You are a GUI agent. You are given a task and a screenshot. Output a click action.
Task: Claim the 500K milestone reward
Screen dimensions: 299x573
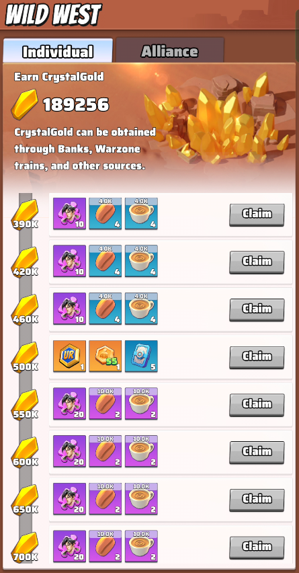257,357
